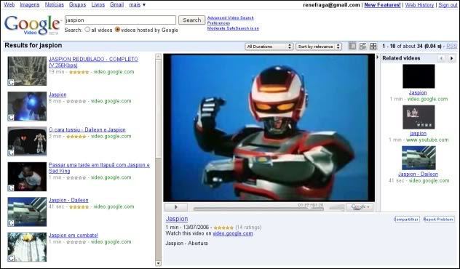Open Advanced Video Search
Viewport: 460px width, 269px height.
click(x=230, y=18)
